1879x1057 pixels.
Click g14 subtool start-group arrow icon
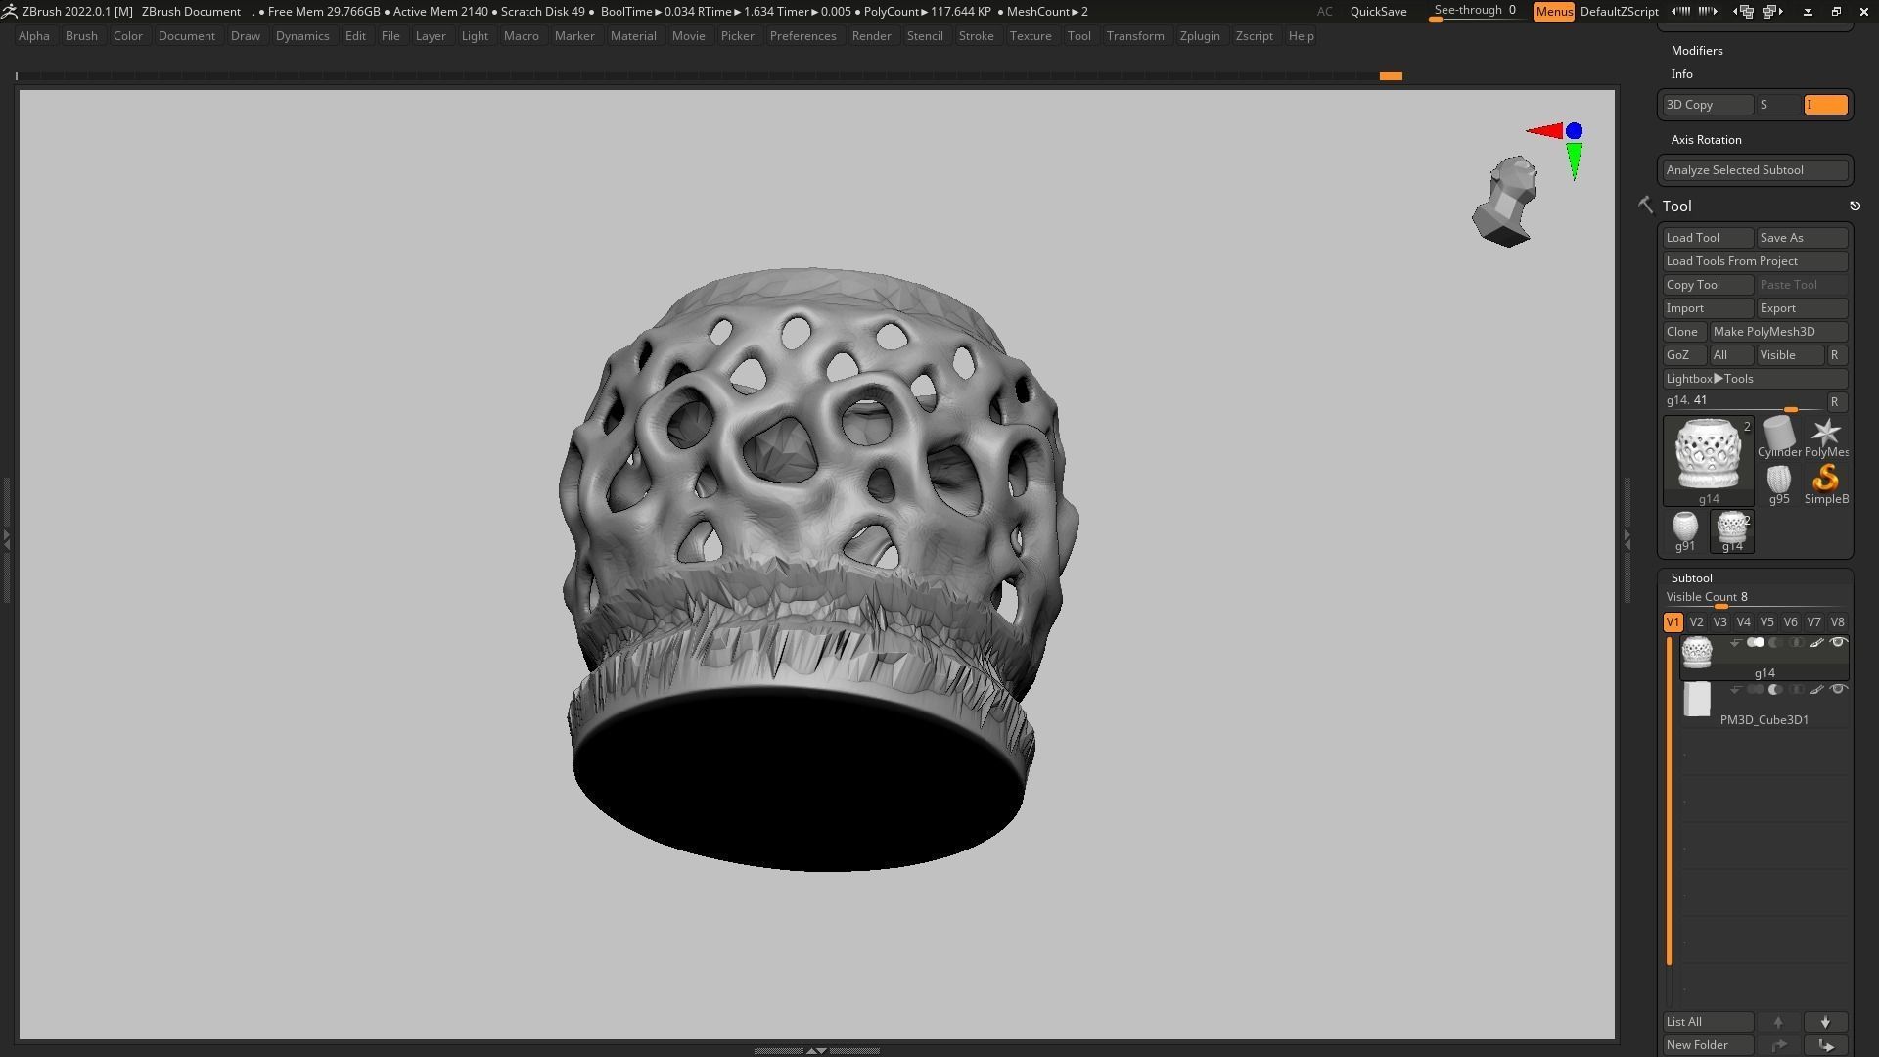(1735, 643)
